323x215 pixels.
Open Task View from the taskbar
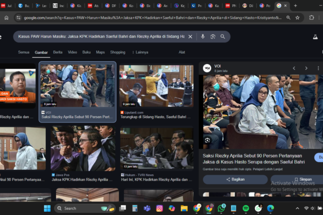pyautogui.click(x=123, y=209)
